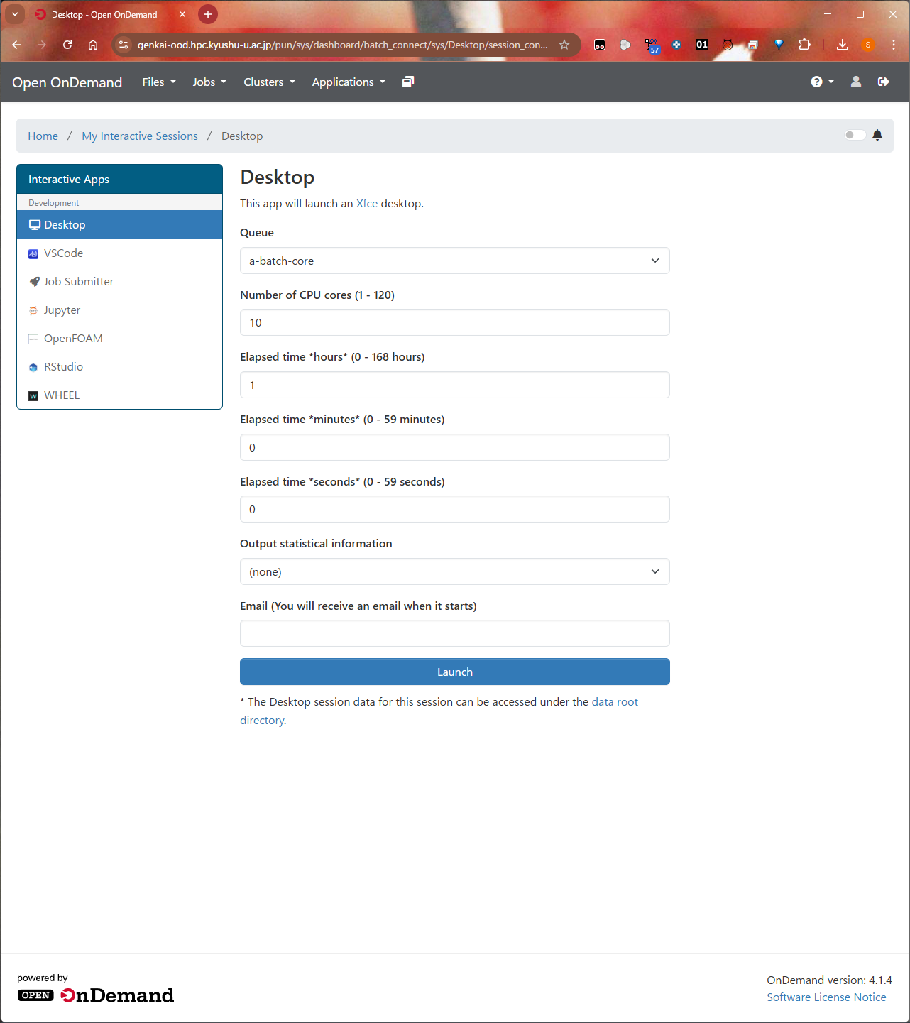Click the site information icon in address bar
Viewport: 910px width, 1023px height.
pos(124,45)
